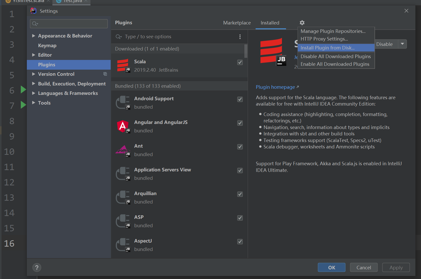
Task: Uncheck Angular and AngularJS plugin
Action: point(240,123)
